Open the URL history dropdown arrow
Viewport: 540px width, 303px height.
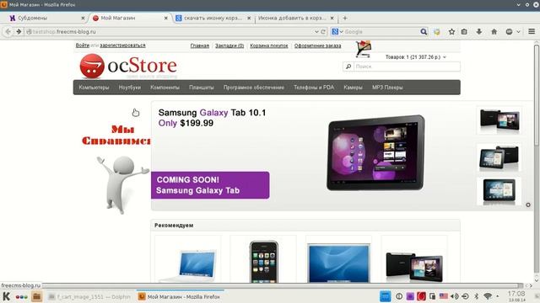316,32
